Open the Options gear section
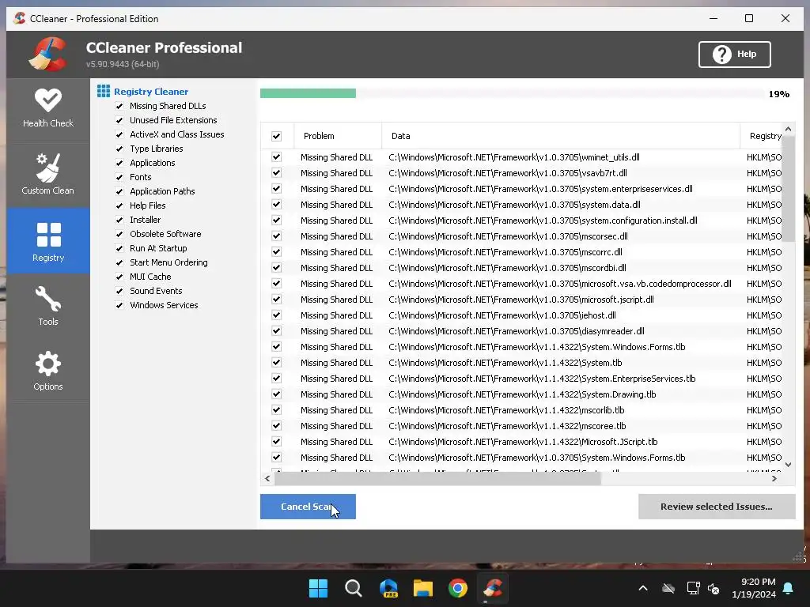 tap(48, 371)
